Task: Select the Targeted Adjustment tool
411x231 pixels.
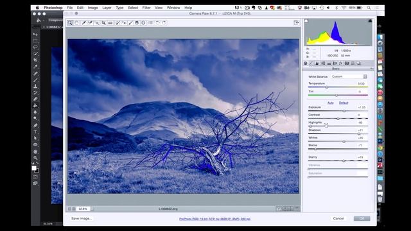Action: pos(97,23)
